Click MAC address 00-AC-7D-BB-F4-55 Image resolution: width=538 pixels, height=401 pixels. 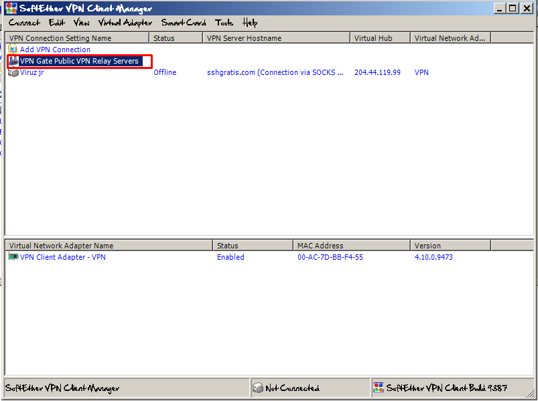click(330, 257)
